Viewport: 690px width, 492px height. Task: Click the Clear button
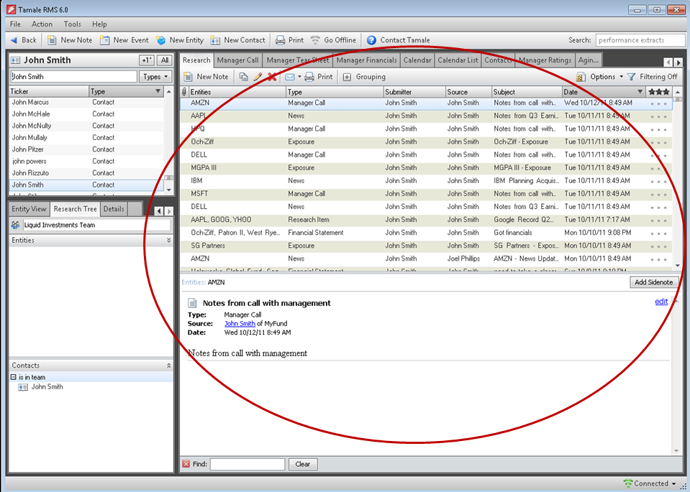[303, 464]
